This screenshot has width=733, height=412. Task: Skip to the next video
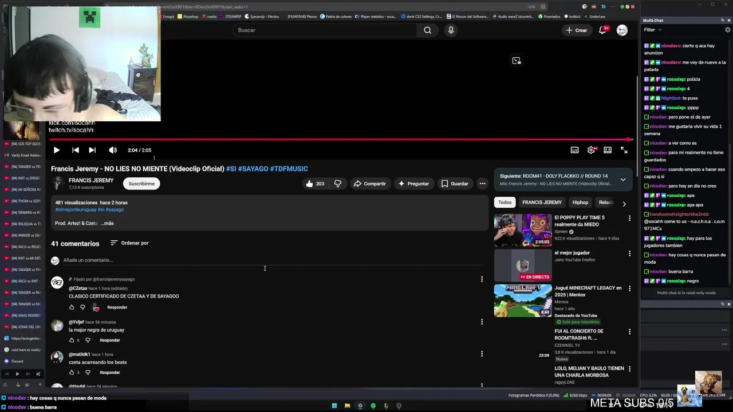[92, 150]
